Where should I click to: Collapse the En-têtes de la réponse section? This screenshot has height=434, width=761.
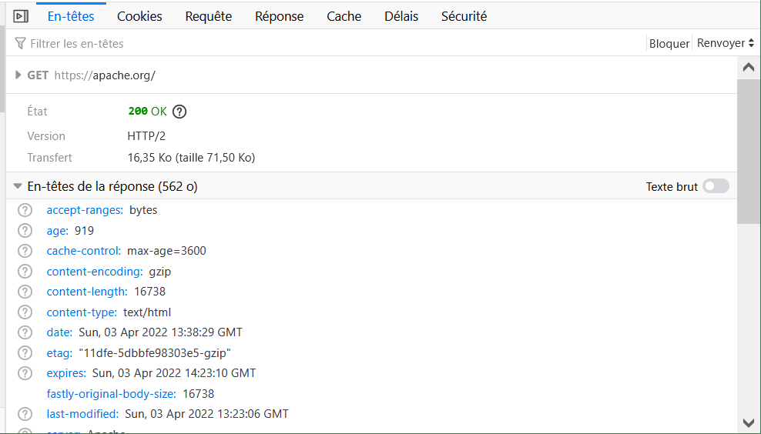(18, 186)
